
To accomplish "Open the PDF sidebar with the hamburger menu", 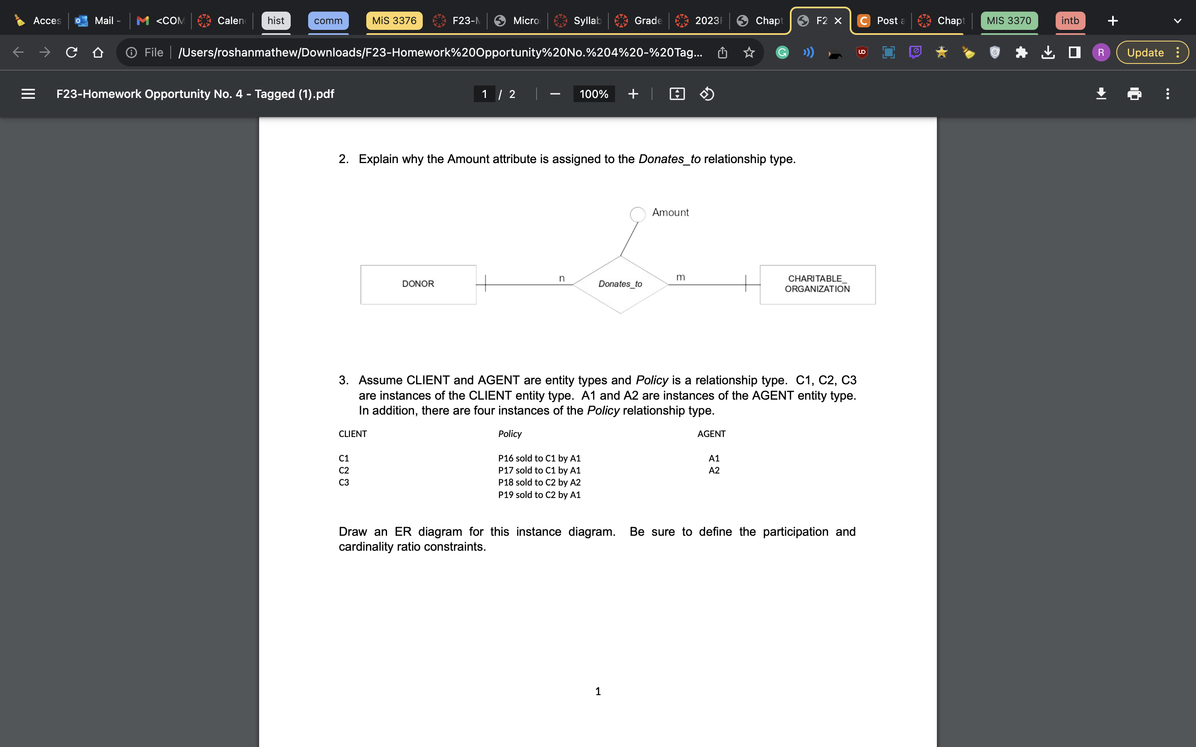I will pyautogui.click(x=28, y=94).
